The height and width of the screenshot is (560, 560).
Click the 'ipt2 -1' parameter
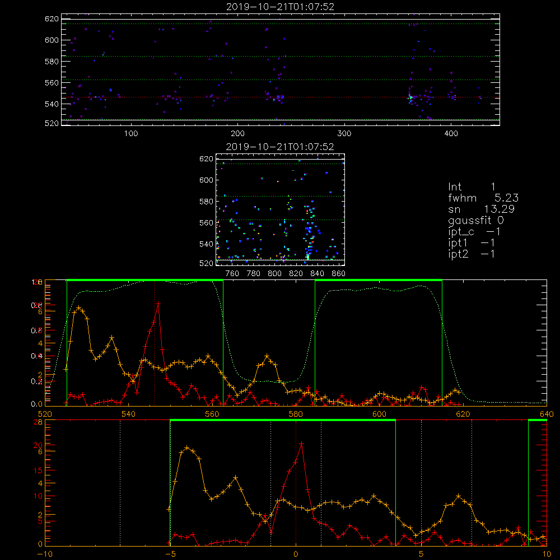(x=472, y=254)
